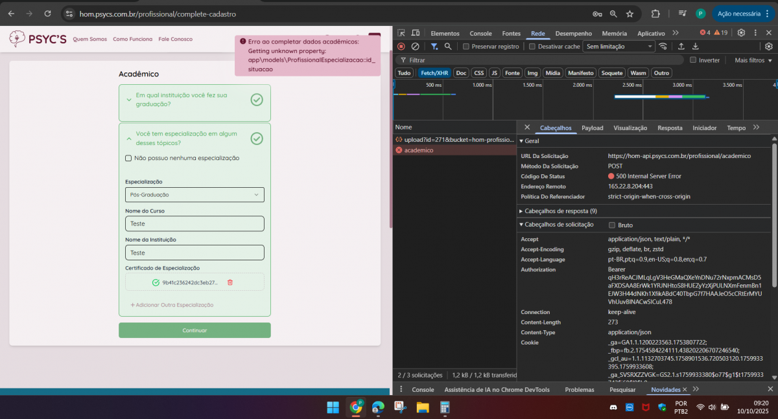Enable Preservar registro checkbox
Viewport: 778px width, 419px height.
(466, 47)
